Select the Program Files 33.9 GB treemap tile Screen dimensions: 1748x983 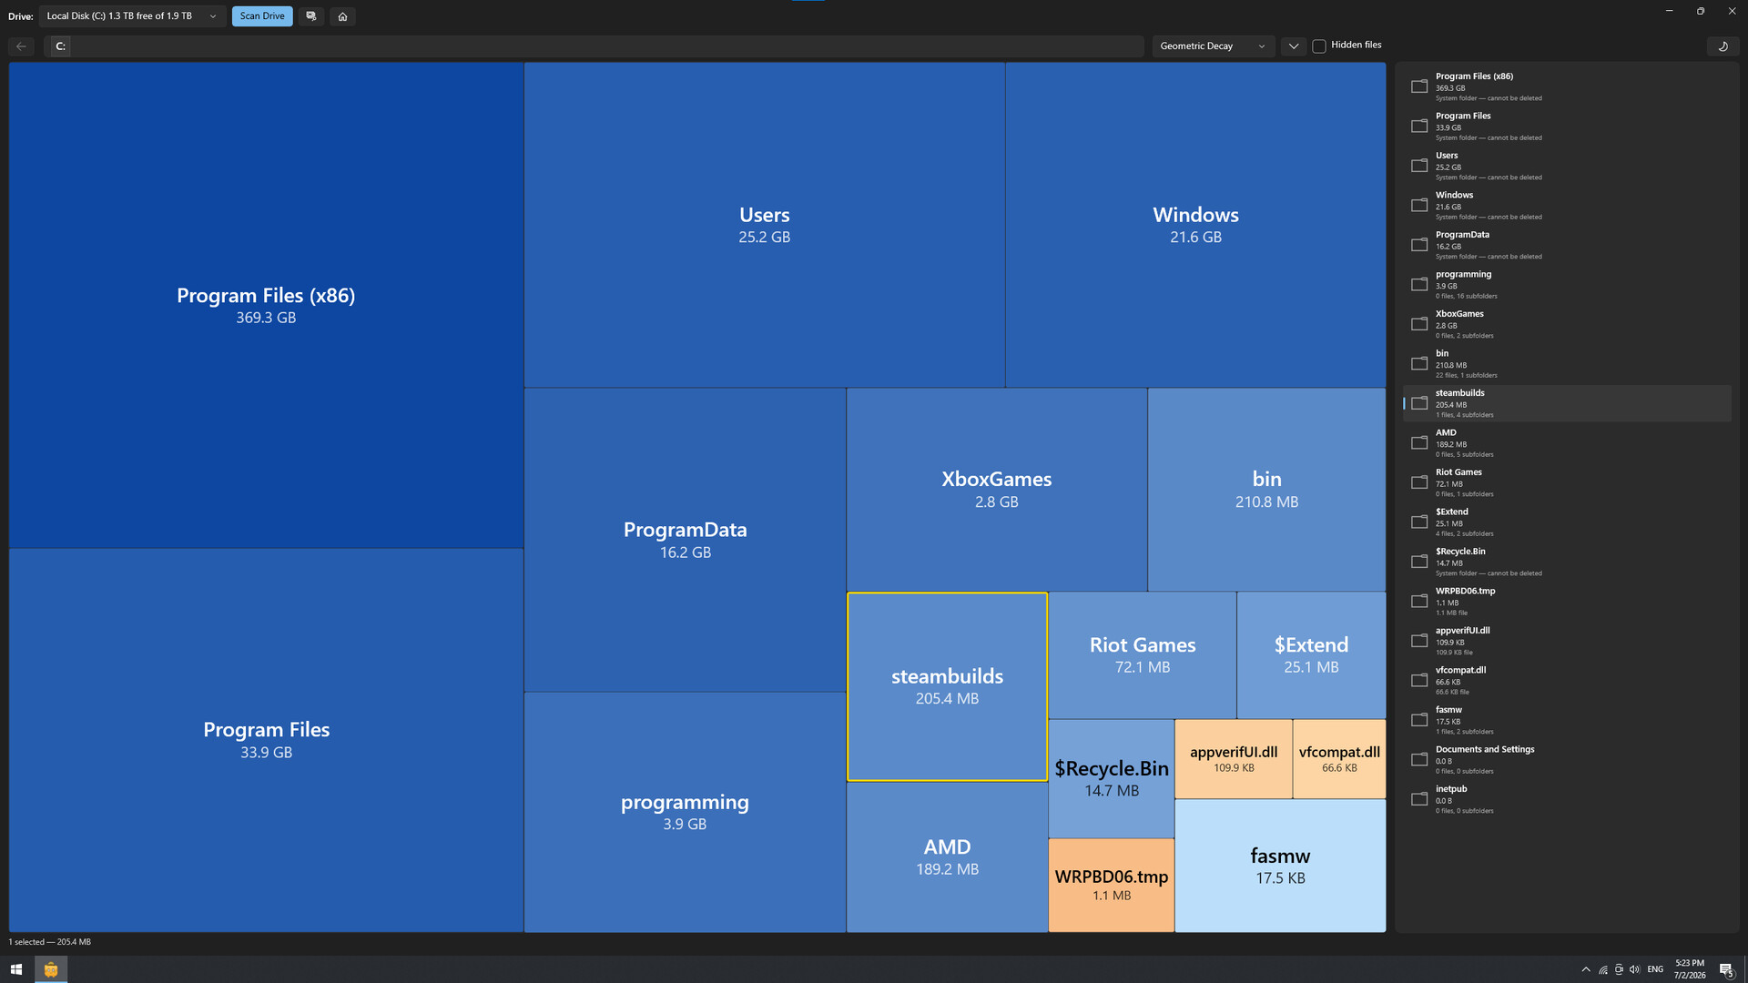click(x=266, y=740)
